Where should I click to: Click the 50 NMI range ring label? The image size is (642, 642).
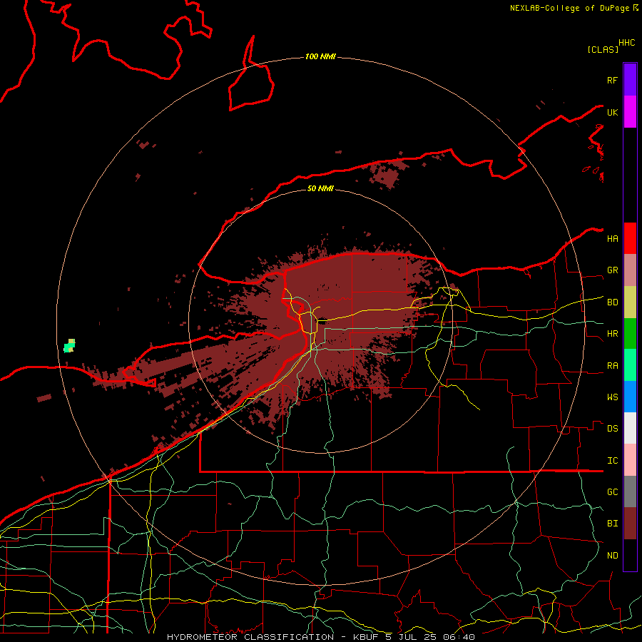(320, 188)
